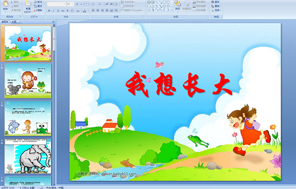The height and width of the screenshot is (189, 296).
Task: Open Shape Effects (形状效果) menu
Action: [199, 10]
